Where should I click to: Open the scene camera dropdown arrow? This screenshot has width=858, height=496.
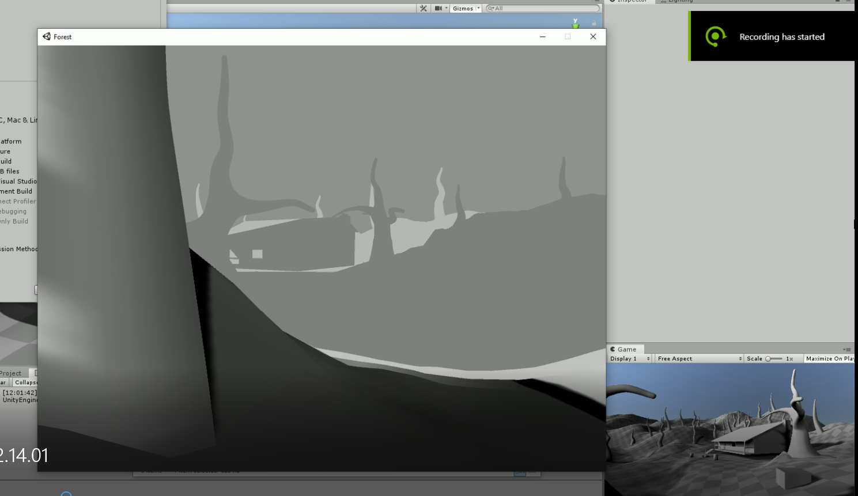446,8
